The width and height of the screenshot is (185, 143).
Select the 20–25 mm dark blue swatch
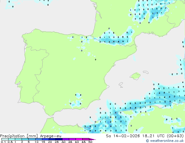point(52,139)
